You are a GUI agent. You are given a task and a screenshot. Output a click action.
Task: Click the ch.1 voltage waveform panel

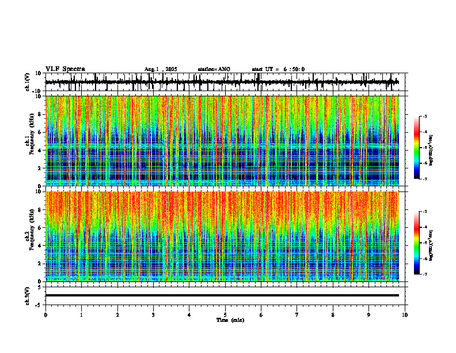click(x=226, y=82)
